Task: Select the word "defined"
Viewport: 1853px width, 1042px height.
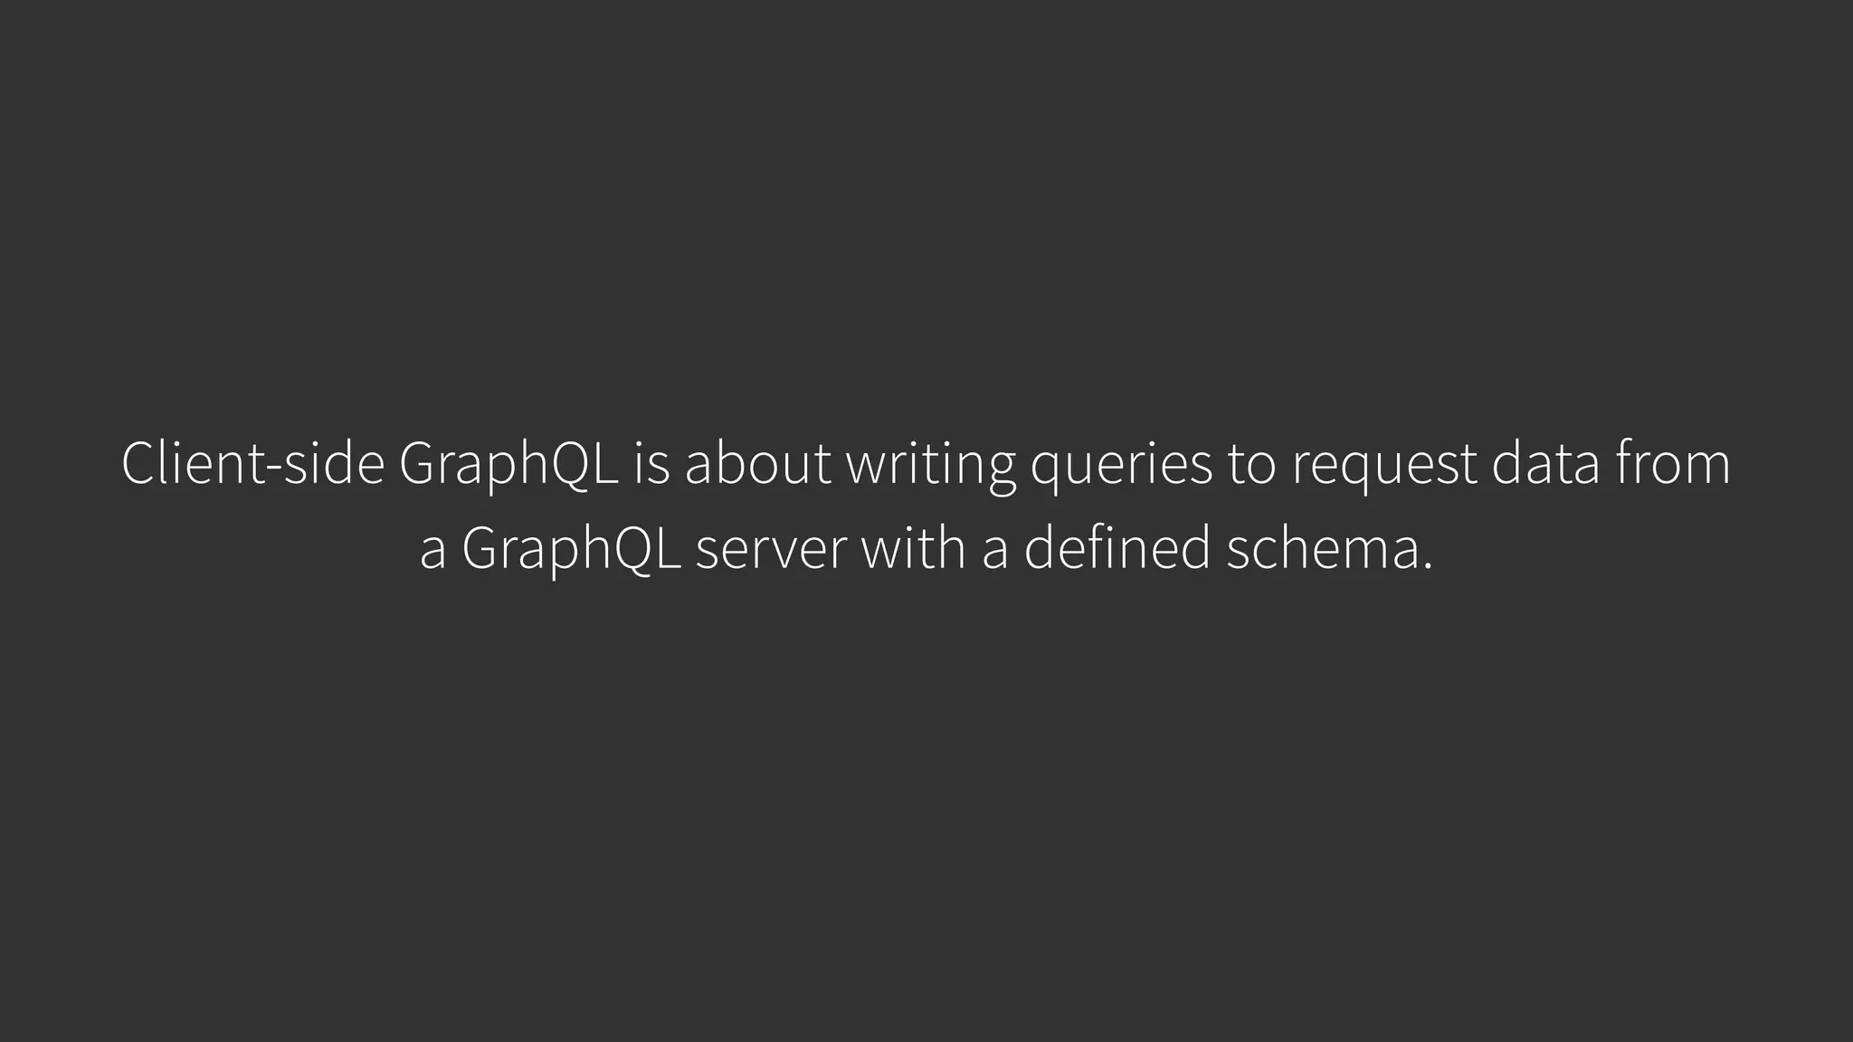Action: (1117, 548)
